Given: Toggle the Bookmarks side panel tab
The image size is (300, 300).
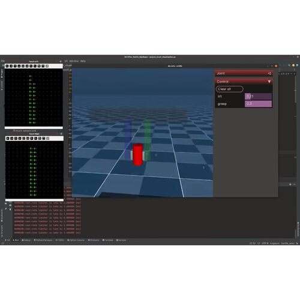Looking at the screenshot, I should click(2, 215).
